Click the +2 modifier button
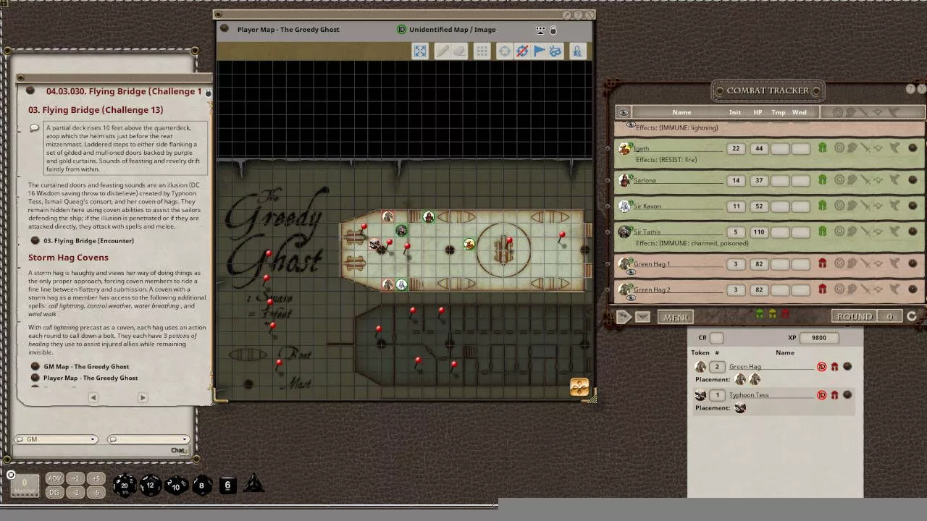Viewport: 927px width, 521px height. [75, 479]
